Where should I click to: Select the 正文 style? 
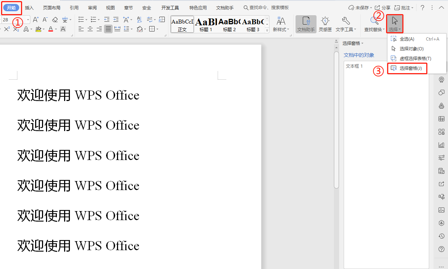[182, 24]
